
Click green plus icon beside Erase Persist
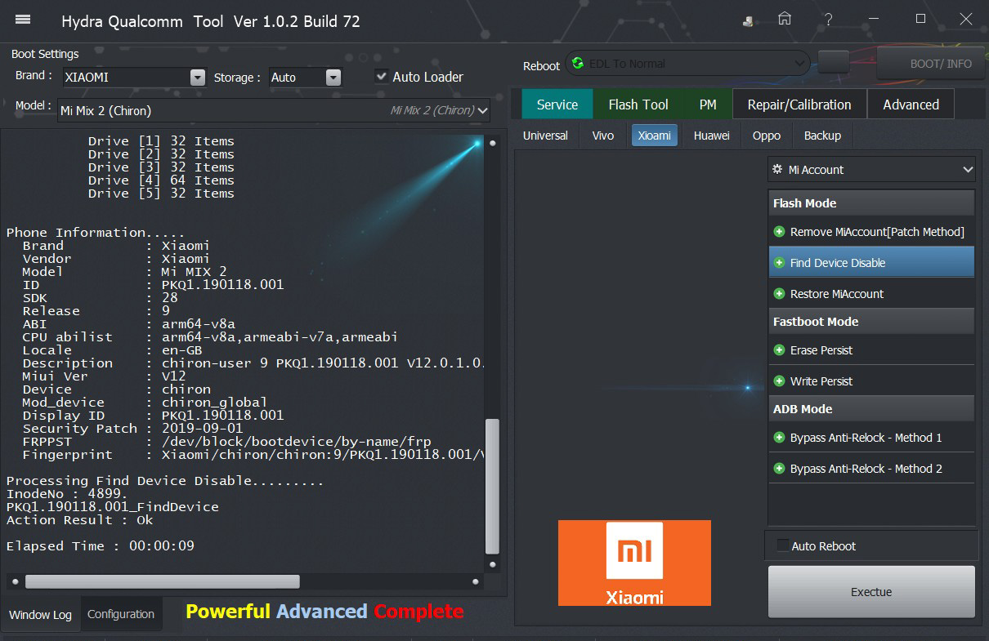pos(779,350)
